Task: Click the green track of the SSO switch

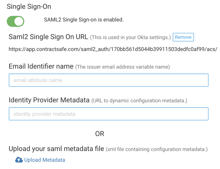Action: pyautogui.click(x=10, y=21)
